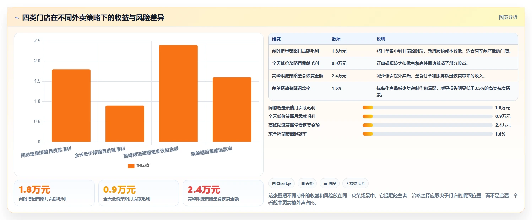532x220 pixels.
Task: Click x-axis label 菜单精简策略退款率
Action: coord(211,151)
